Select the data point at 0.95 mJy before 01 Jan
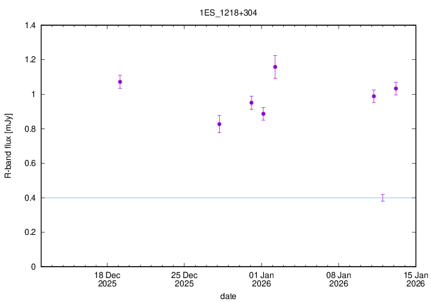This screenshot has width=431, height=302. (x=251, y=102)
